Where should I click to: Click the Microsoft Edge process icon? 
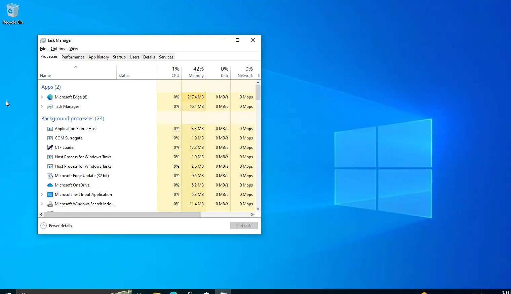coord(50,97)
